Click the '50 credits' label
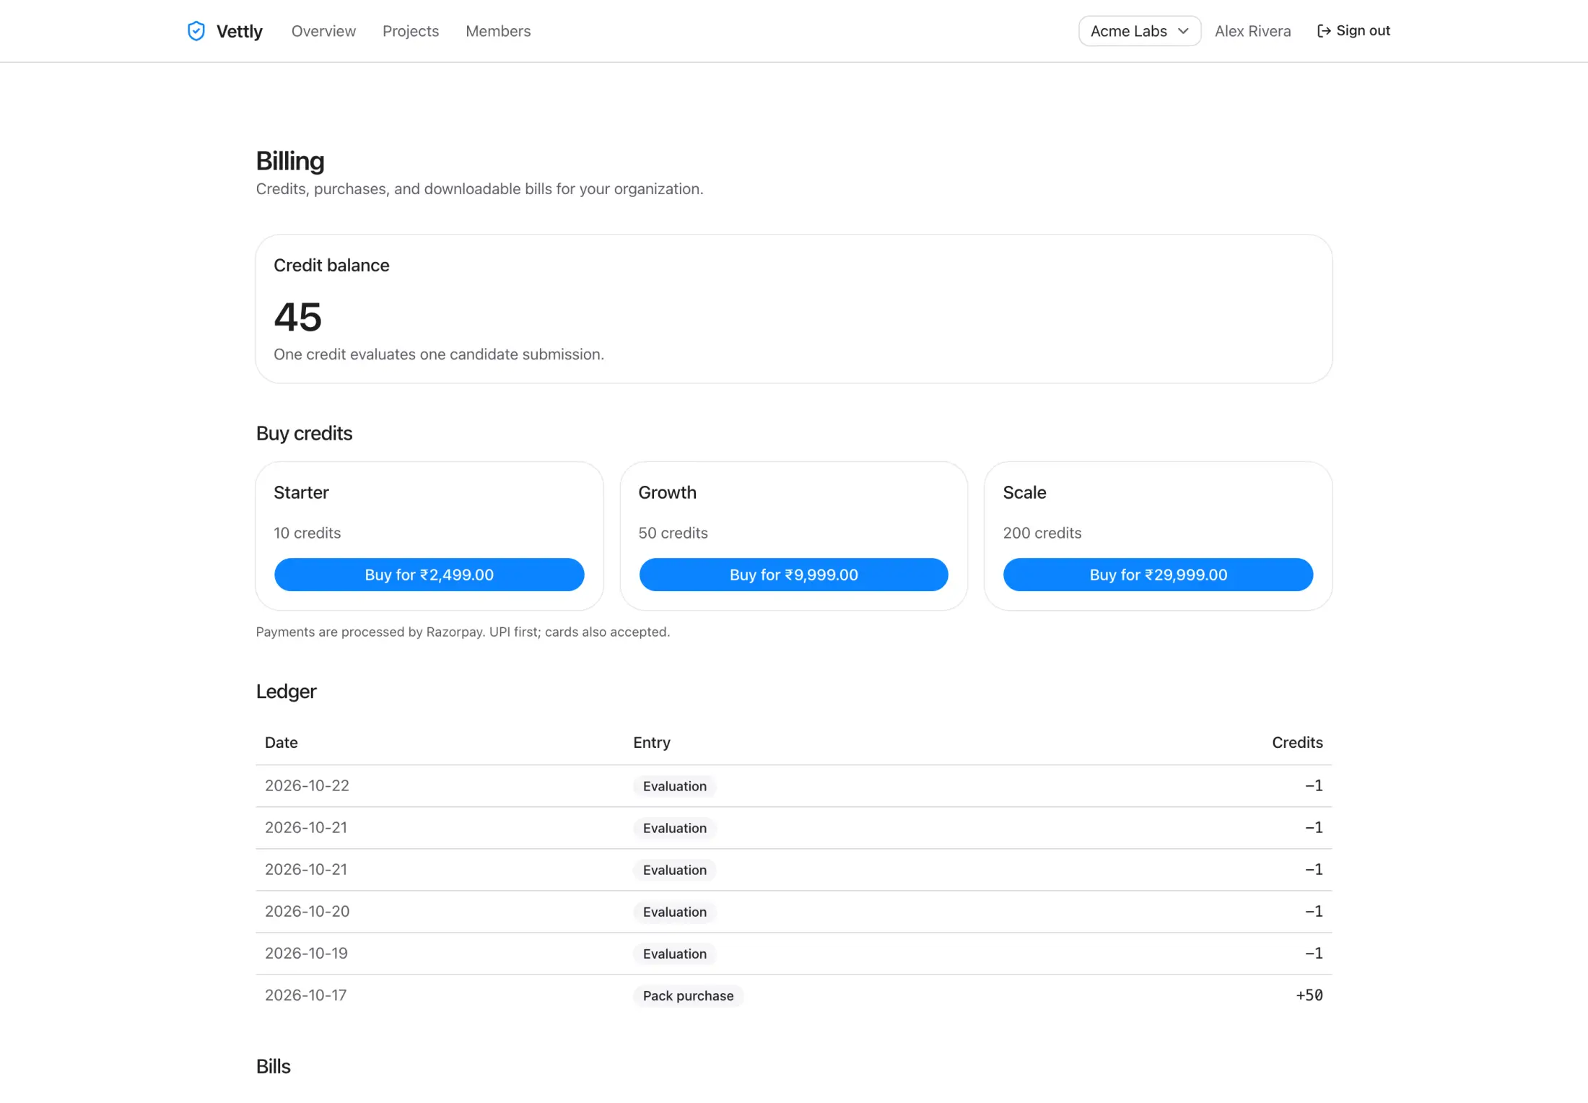 673,533
